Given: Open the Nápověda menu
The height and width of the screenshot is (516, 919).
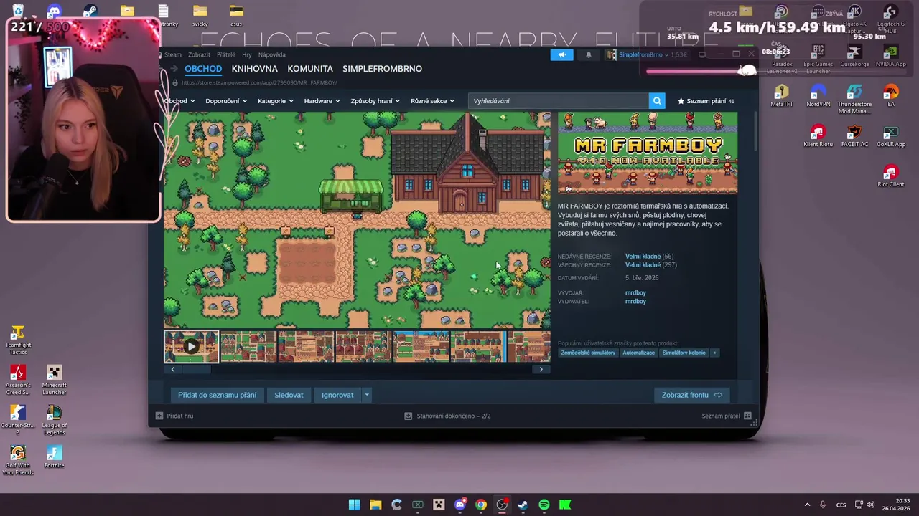Looking at the screenshot, I should pyautogui.click(x=272, y=54).
